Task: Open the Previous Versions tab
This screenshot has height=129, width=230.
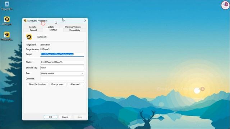Action: coord(73,27)
